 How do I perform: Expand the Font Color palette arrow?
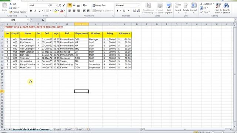[x=65, y=11]
